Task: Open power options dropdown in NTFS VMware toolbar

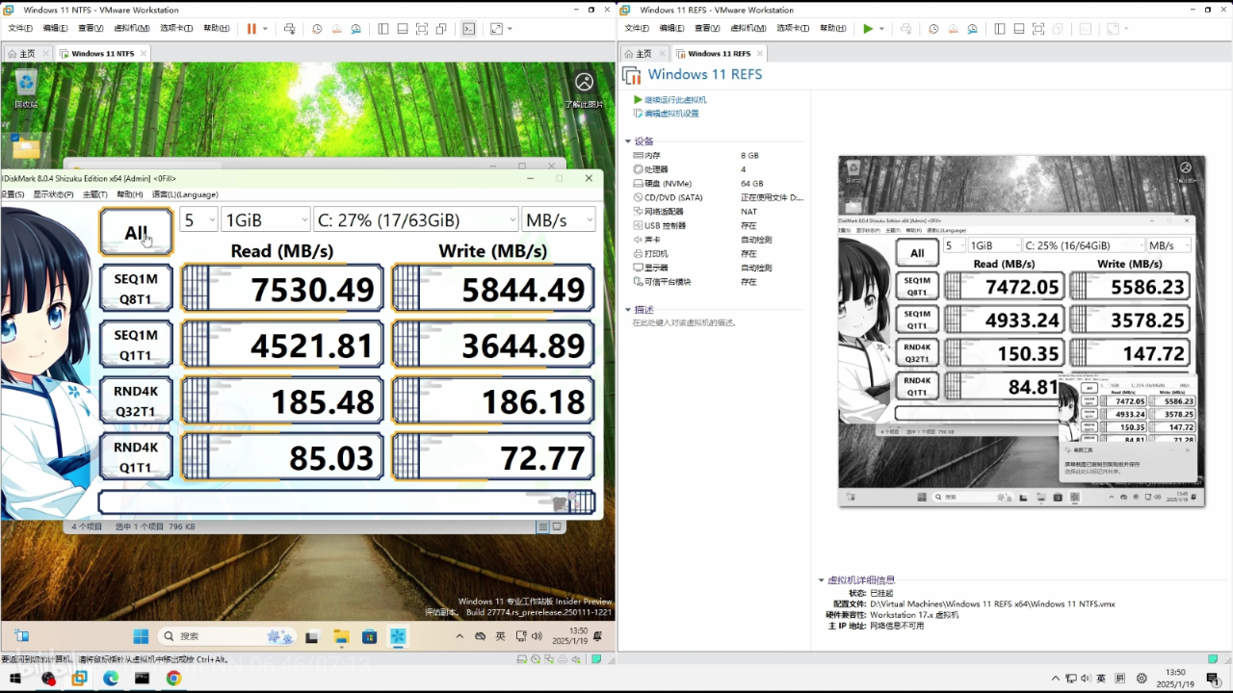Action: click(264, 29)
